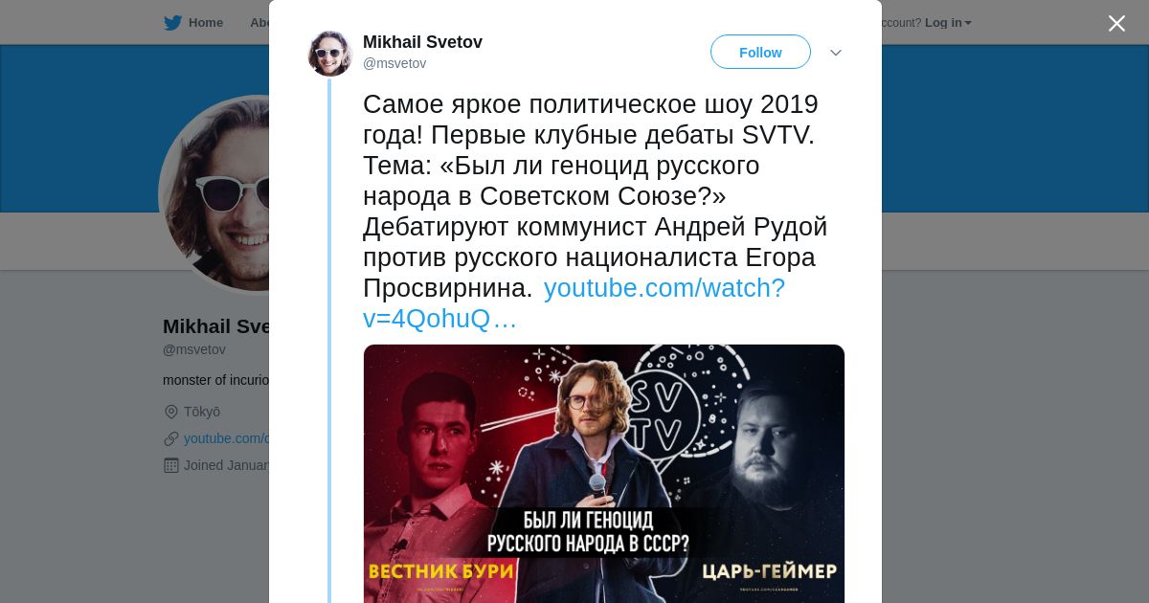The width and height of the screenshot is (1149, 603).
Task: Click the chain link icon in profile
Action: (x=171, y=438)
